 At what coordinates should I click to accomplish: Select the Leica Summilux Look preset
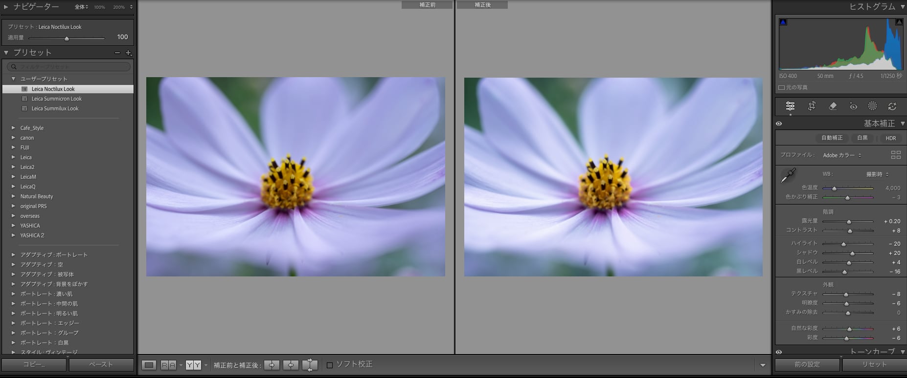coord(55,108)
